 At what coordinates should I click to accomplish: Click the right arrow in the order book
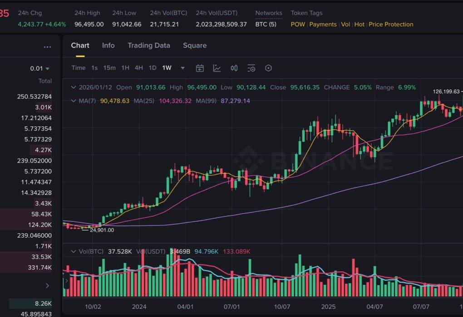tap(47, 285)
